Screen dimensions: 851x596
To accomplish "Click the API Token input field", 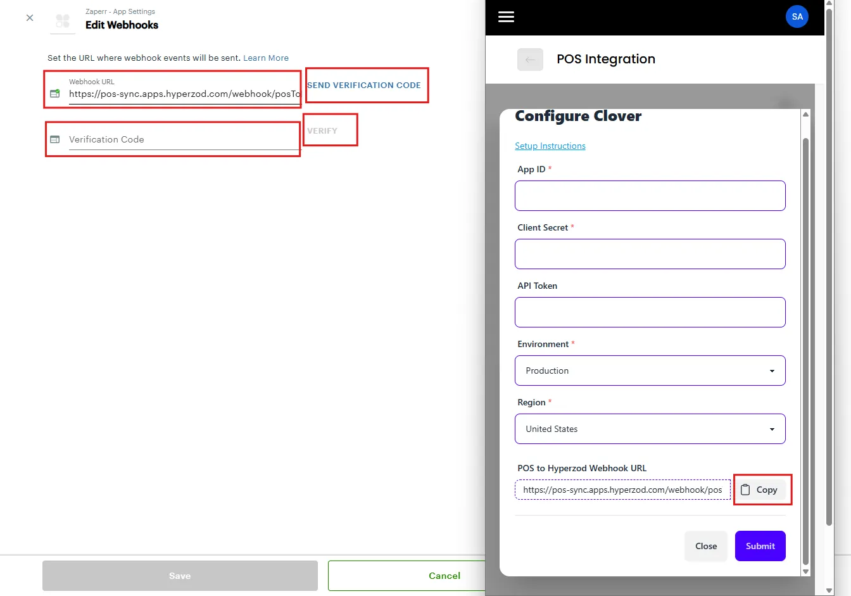I will [x=650, y=312].
